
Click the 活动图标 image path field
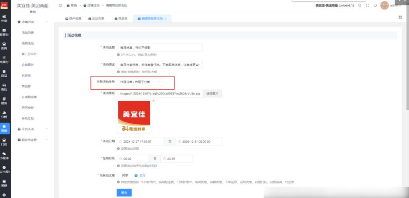(160, 93)
